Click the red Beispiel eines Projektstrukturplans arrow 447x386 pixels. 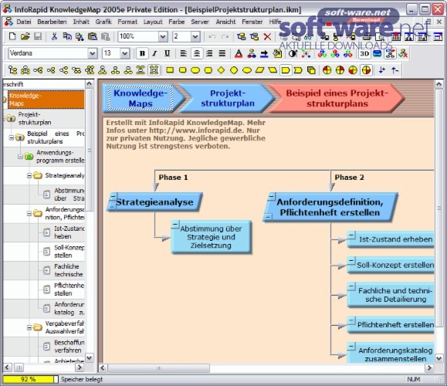click(337, 98)
